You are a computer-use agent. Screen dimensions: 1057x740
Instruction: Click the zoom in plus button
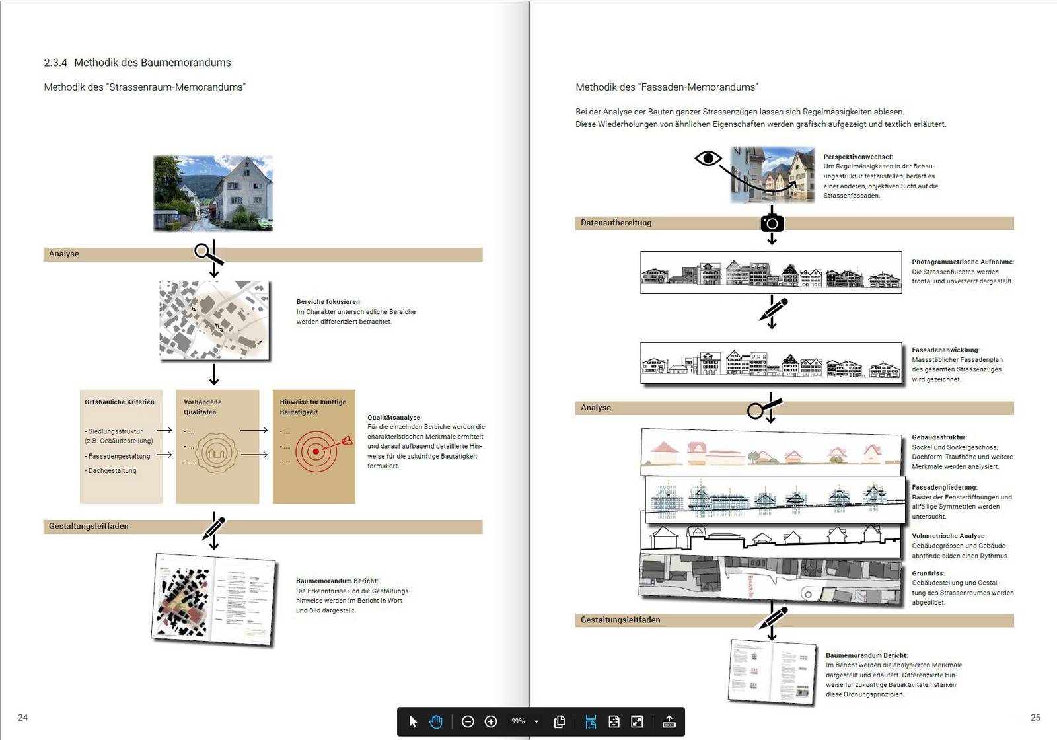click(491, 721)
